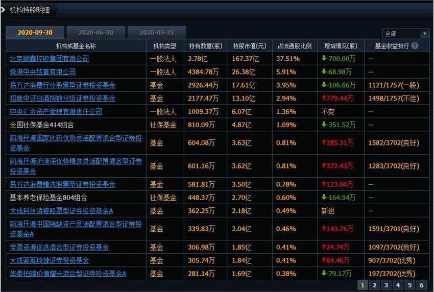434x292 pixels.
Task: Click the 持有数量(股) column header
Action: coord(206,46)
